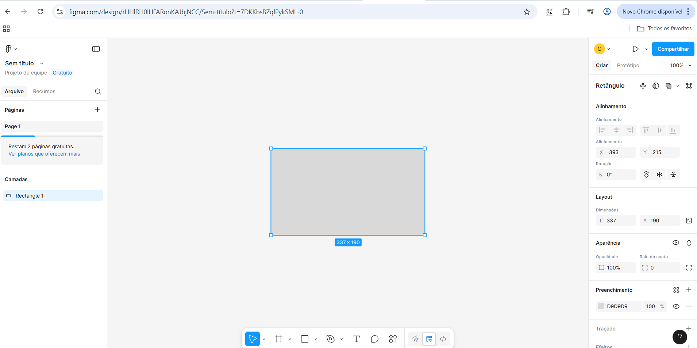Open boolean operations icon
Screen dimensions: 697x348
pos(669,86)
